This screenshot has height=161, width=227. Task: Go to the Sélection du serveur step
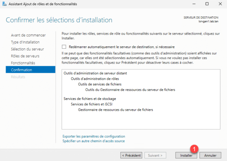coord(27,49)
